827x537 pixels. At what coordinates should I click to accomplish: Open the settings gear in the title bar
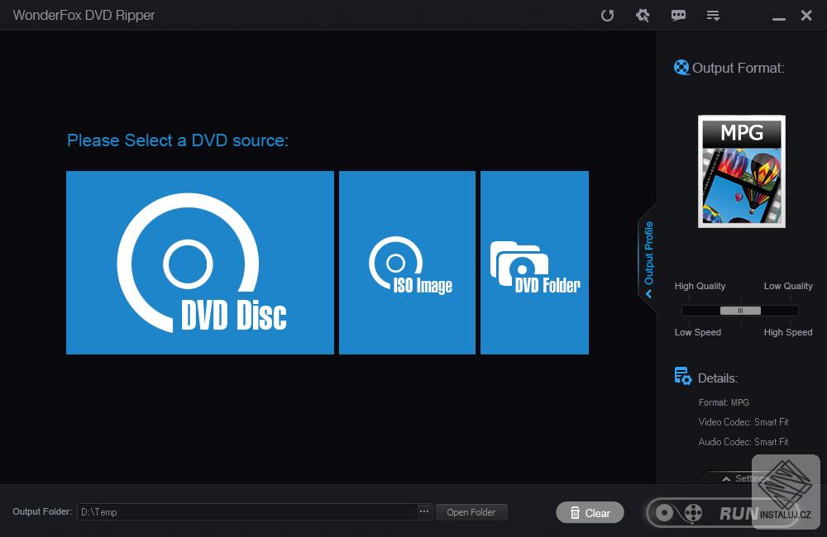(x=643, y=15)
